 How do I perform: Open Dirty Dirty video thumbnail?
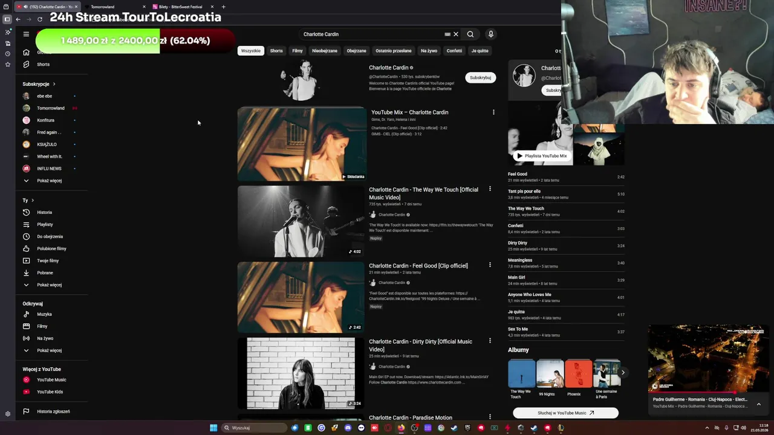301,373
